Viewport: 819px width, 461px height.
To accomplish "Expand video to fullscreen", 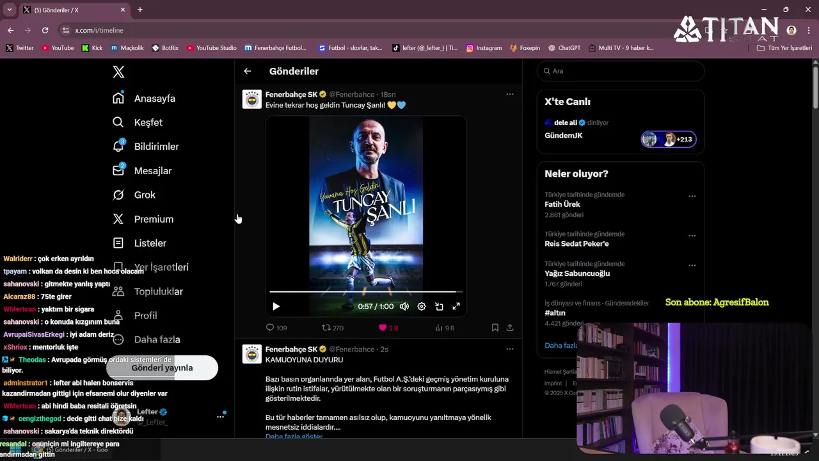I will (456, 307).
